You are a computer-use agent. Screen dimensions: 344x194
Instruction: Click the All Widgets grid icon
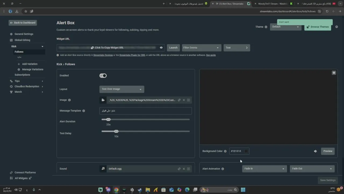(x=11, y=178)
